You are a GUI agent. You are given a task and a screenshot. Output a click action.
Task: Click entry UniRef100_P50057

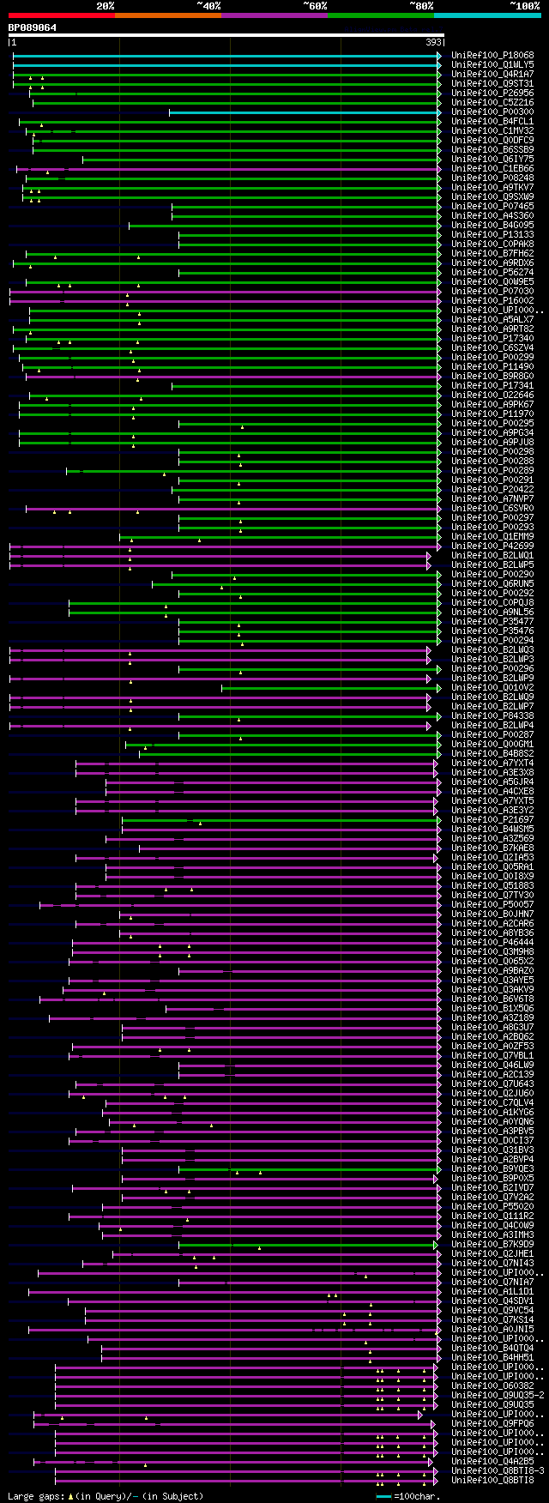(492, 904)
